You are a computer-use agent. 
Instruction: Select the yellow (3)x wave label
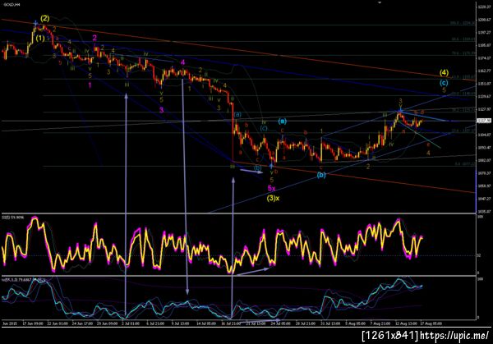[x=274, y=198]
